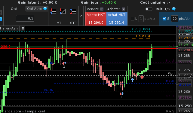Click the Clo (J. Pré) line label

click(141, 29)
